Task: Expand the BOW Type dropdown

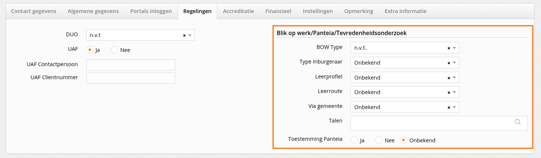Action: coord(454,48)
